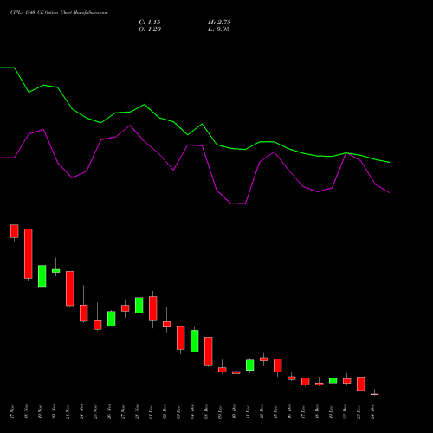Select the tall red candle above 18 Nov

click(29, 254)
